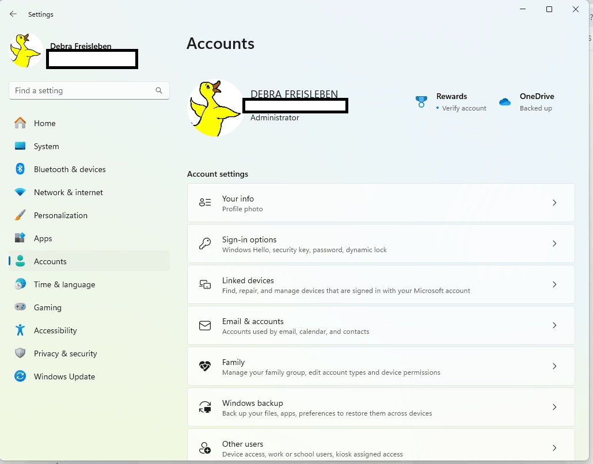Open Personalization settings
Screen dimensions: 593x464
89,215
